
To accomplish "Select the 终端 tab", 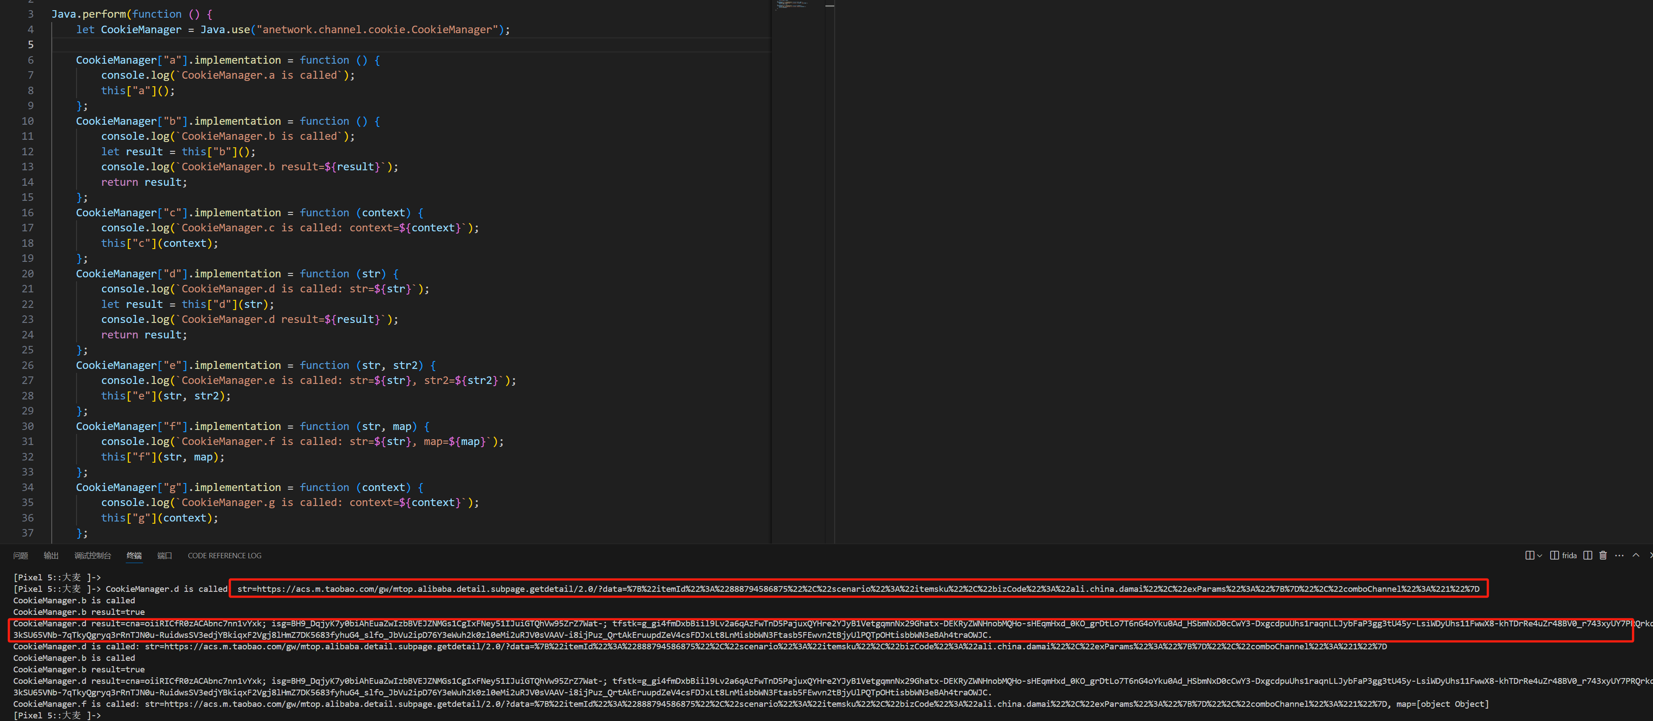I will (133, 556).
